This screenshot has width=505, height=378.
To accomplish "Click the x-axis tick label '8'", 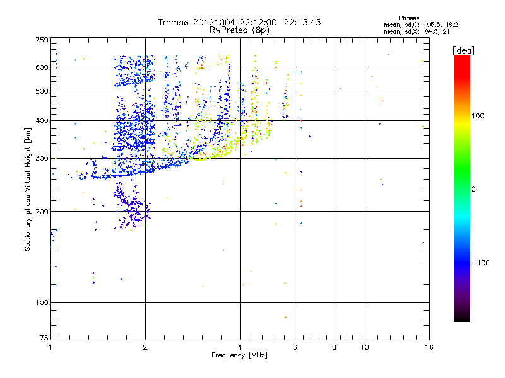I will click(x=335, y=347).
